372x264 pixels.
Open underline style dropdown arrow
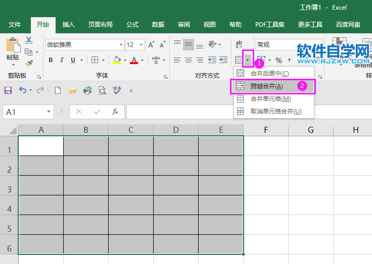pyautogui.click(x=81, y=60)
